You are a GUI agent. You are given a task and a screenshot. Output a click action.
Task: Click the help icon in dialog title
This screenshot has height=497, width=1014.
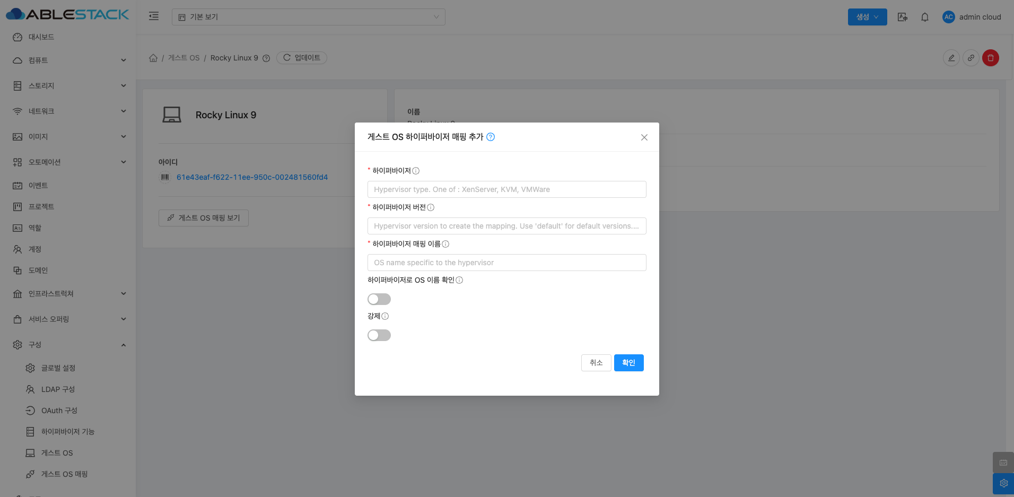[x=491, y=137]
